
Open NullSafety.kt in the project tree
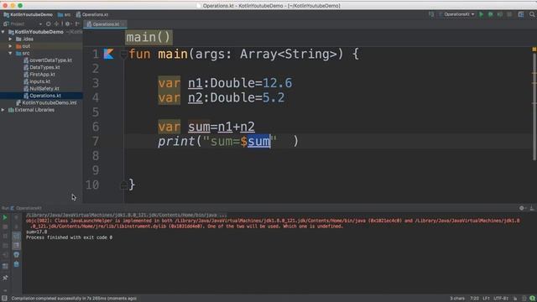[41, 89]
